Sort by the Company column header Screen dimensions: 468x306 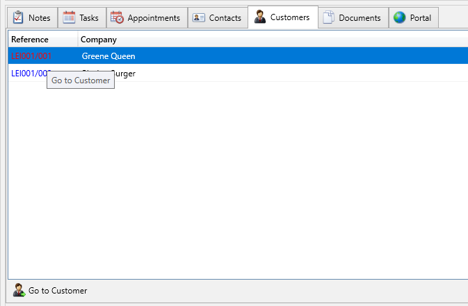pos(99,40)
